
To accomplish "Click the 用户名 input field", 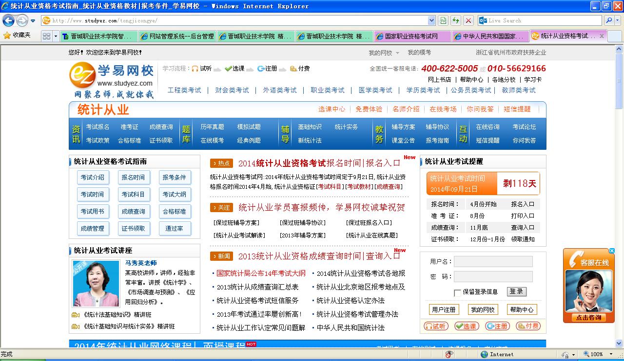I will click(493, 262).
